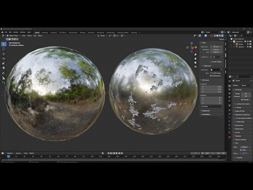
Task: Select the Select Box tool
Action: pos(4,44)
